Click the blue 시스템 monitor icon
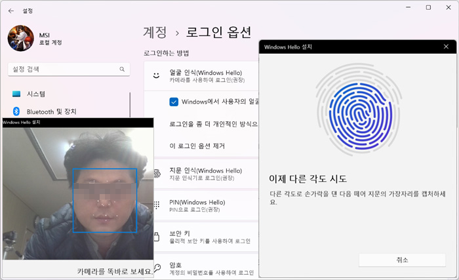 point(16,94)
